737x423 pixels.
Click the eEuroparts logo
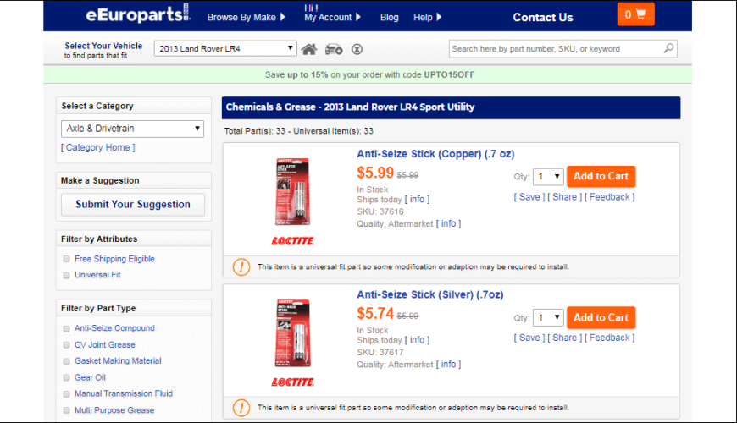[x=138, y=14]
